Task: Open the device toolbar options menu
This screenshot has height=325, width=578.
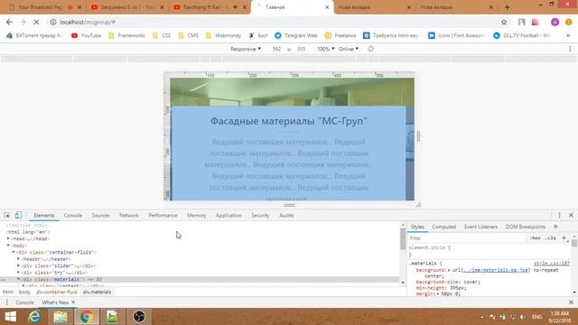Action: [570, 49]
